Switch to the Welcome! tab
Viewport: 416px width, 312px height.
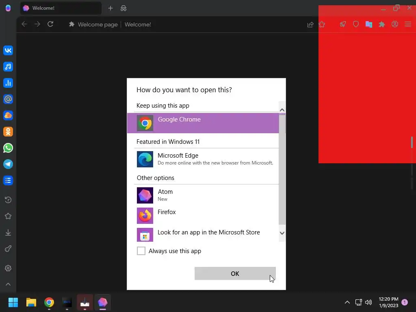61,8
